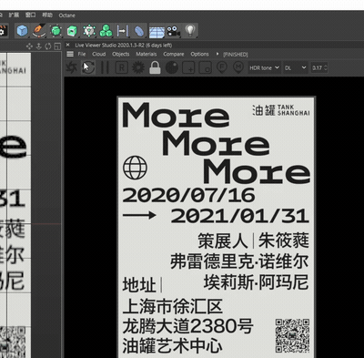364x358 pixels.
Task: Activate pick focus F tool
Action: click(x=222, y=67)
